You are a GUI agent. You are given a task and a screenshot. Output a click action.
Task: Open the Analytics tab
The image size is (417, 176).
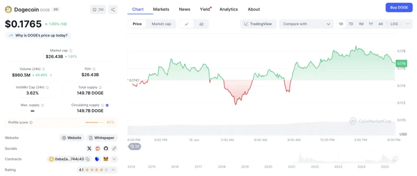[228, 9]
